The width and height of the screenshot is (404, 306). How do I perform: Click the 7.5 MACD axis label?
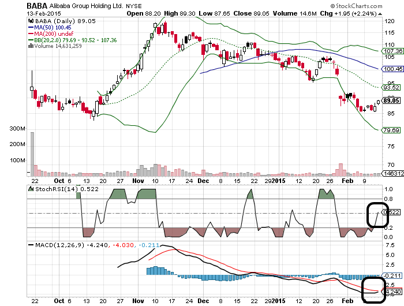(x=390, y=245)
